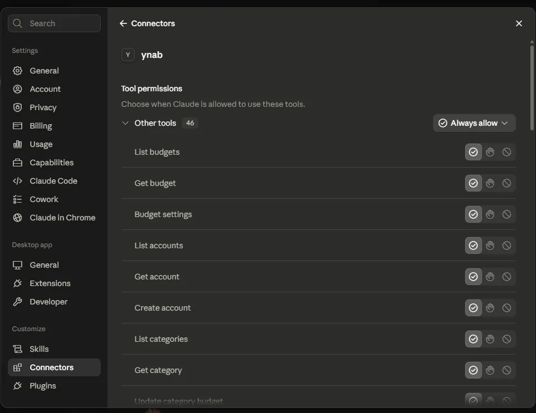This screenshot has width=536, height=413.
Task: Click the Create account tool name
Action: pyautogui.click(x=162, y=308)
